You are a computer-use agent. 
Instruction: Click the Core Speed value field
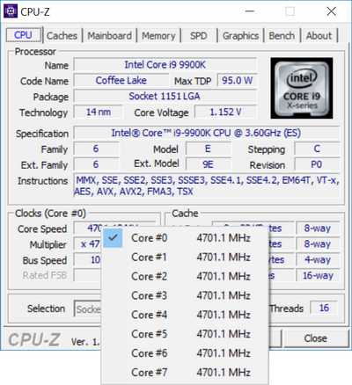coord(88,229)
